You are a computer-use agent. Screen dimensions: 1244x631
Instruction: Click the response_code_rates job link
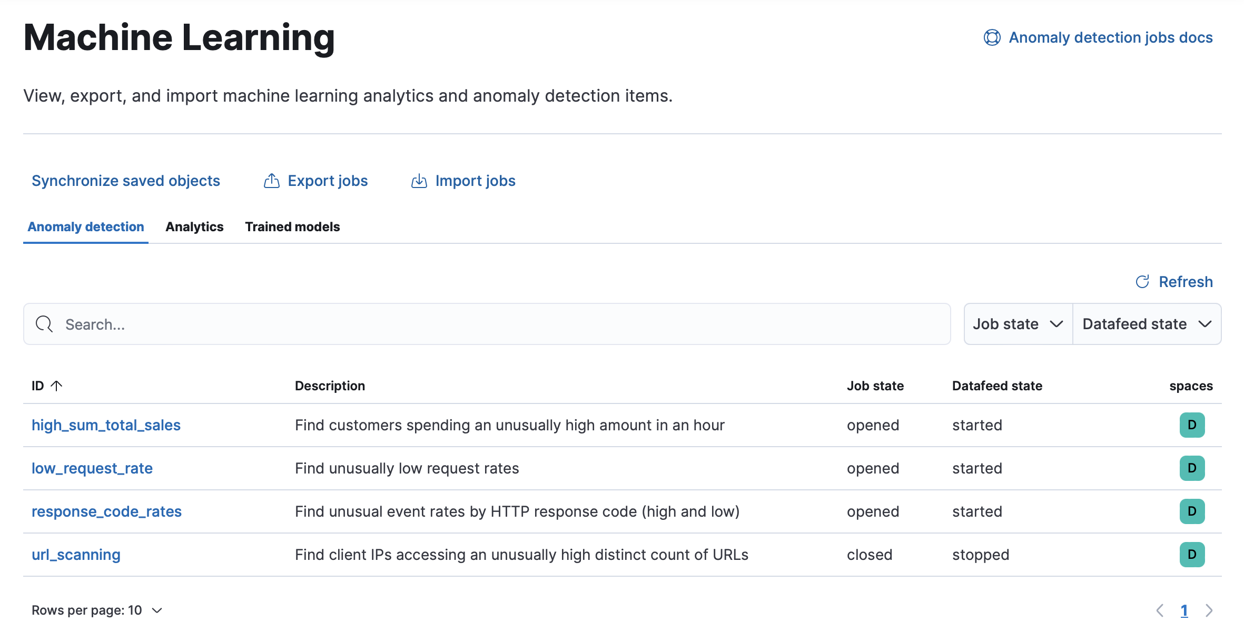[x=106, y=511]
